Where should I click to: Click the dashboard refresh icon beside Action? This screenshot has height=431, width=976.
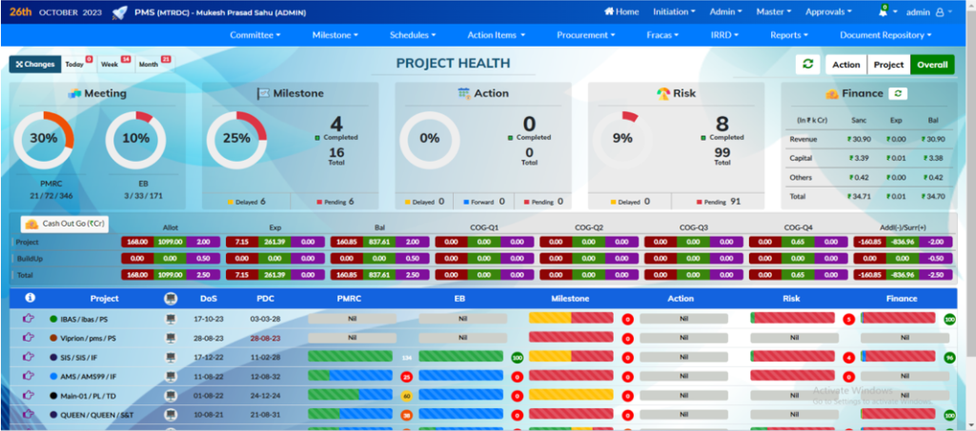pyautogui.click(x=807, y=65)
